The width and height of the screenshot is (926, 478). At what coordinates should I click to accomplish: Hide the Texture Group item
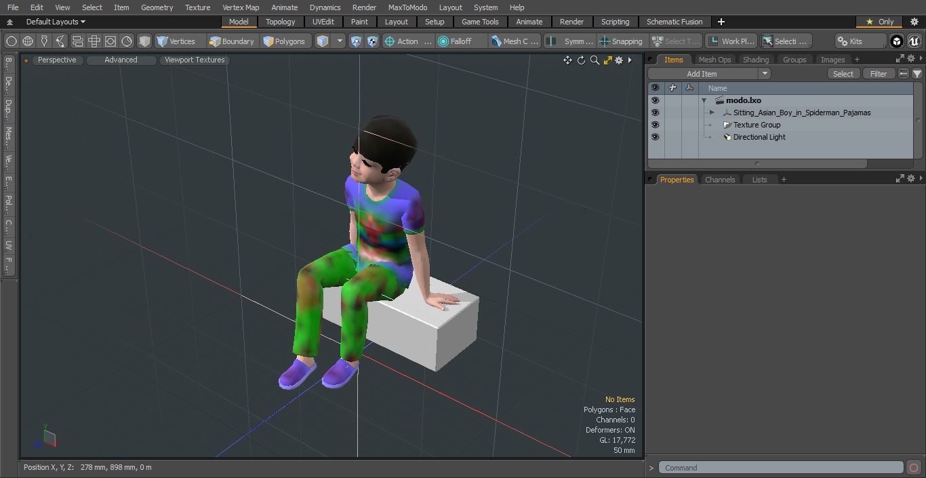click(655, 125)
